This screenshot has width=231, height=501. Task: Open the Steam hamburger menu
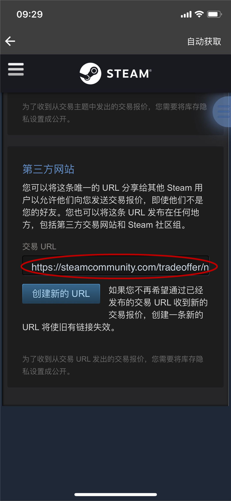[16, 69]
